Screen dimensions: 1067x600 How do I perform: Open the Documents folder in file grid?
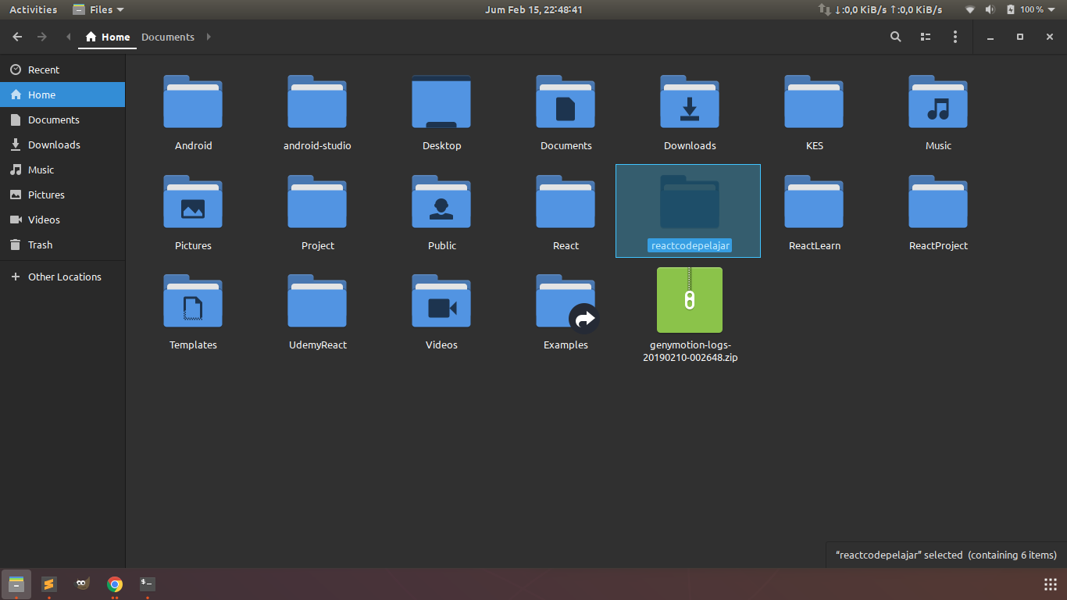pyautogui.click(x=566, y=102)
